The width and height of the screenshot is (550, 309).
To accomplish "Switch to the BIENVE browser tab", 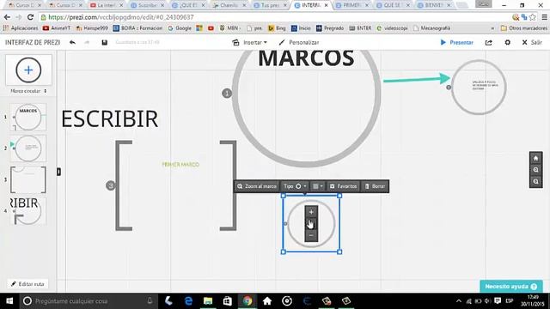I will (434, 5).
